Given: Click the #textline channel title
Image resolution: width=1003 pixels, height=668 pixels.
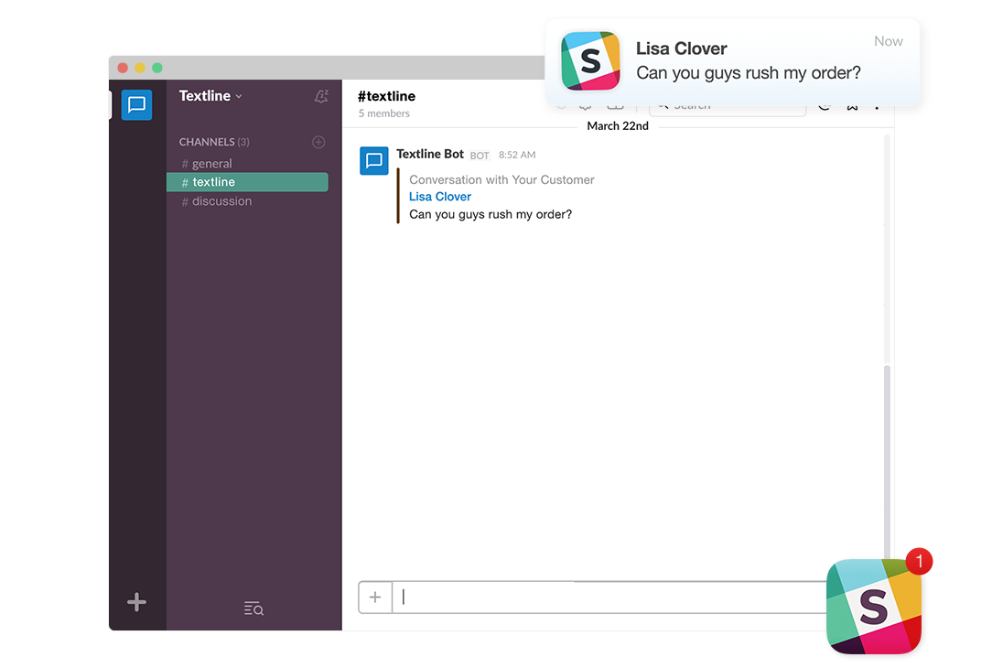Looking at the screenshot, I should pos(386,96).
